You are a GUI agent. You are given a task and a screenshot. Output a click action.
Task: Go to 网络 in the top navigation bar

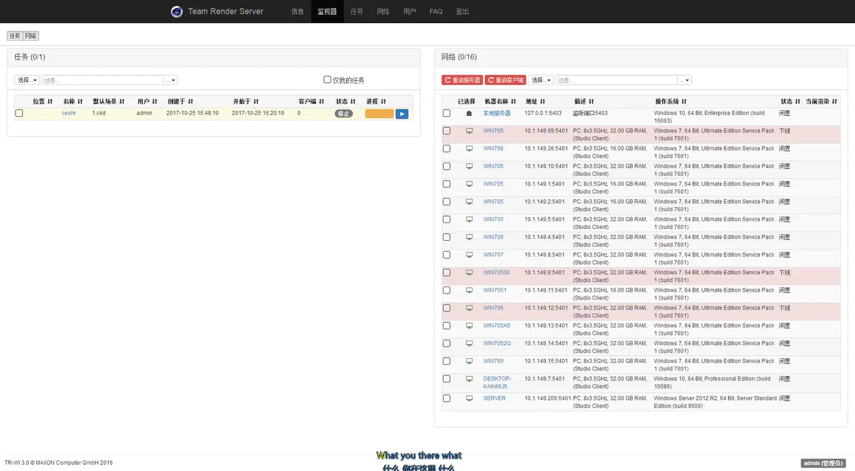pyautogui.click(x=383, y=11)
